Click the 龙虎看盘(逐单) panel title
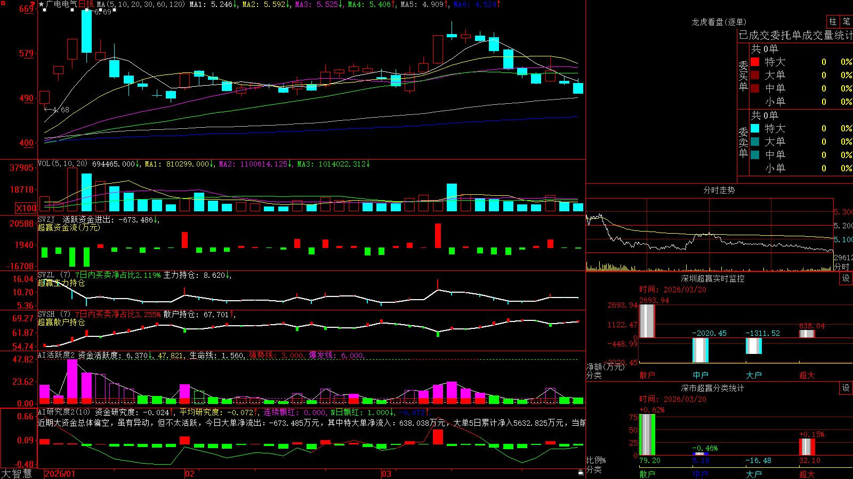Image resolution: width=853 pixels, height=479 pixels. [719, 22]
